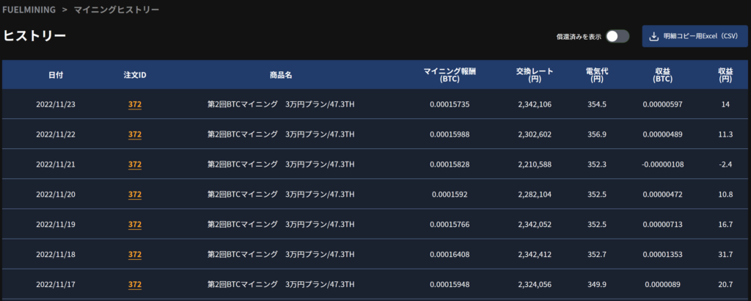The height and width of the screenshot is (301, 751).
Task: Open order ID 372 for 2022/11/19
Action: [135, 225]
